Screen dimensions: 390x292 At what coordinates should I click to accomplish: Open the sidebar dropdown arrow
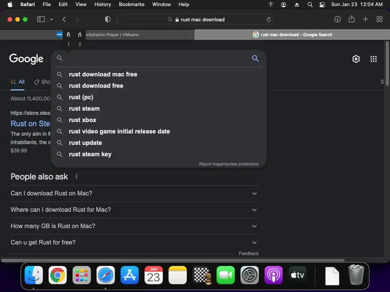(x=51, y=19)
